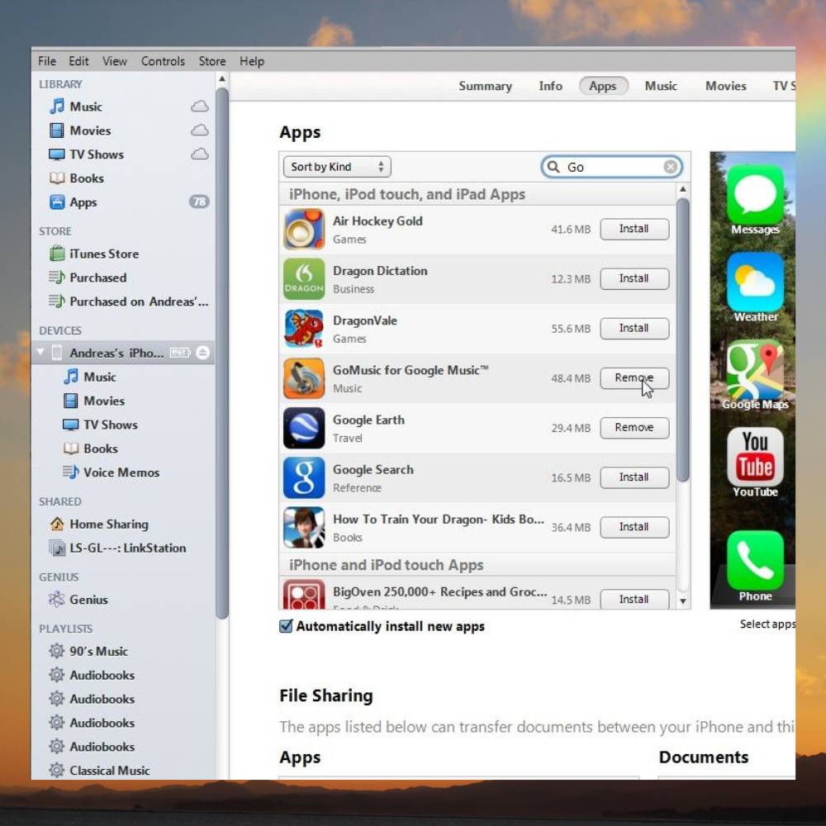The image size is (826, 826).
Task: Eject Andreas's iPhone with eject icon
Action: (203, 353)
